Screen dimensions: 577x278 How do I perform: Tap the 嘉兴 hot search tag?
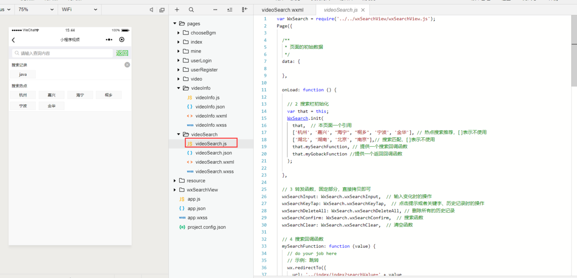(51, 95)
